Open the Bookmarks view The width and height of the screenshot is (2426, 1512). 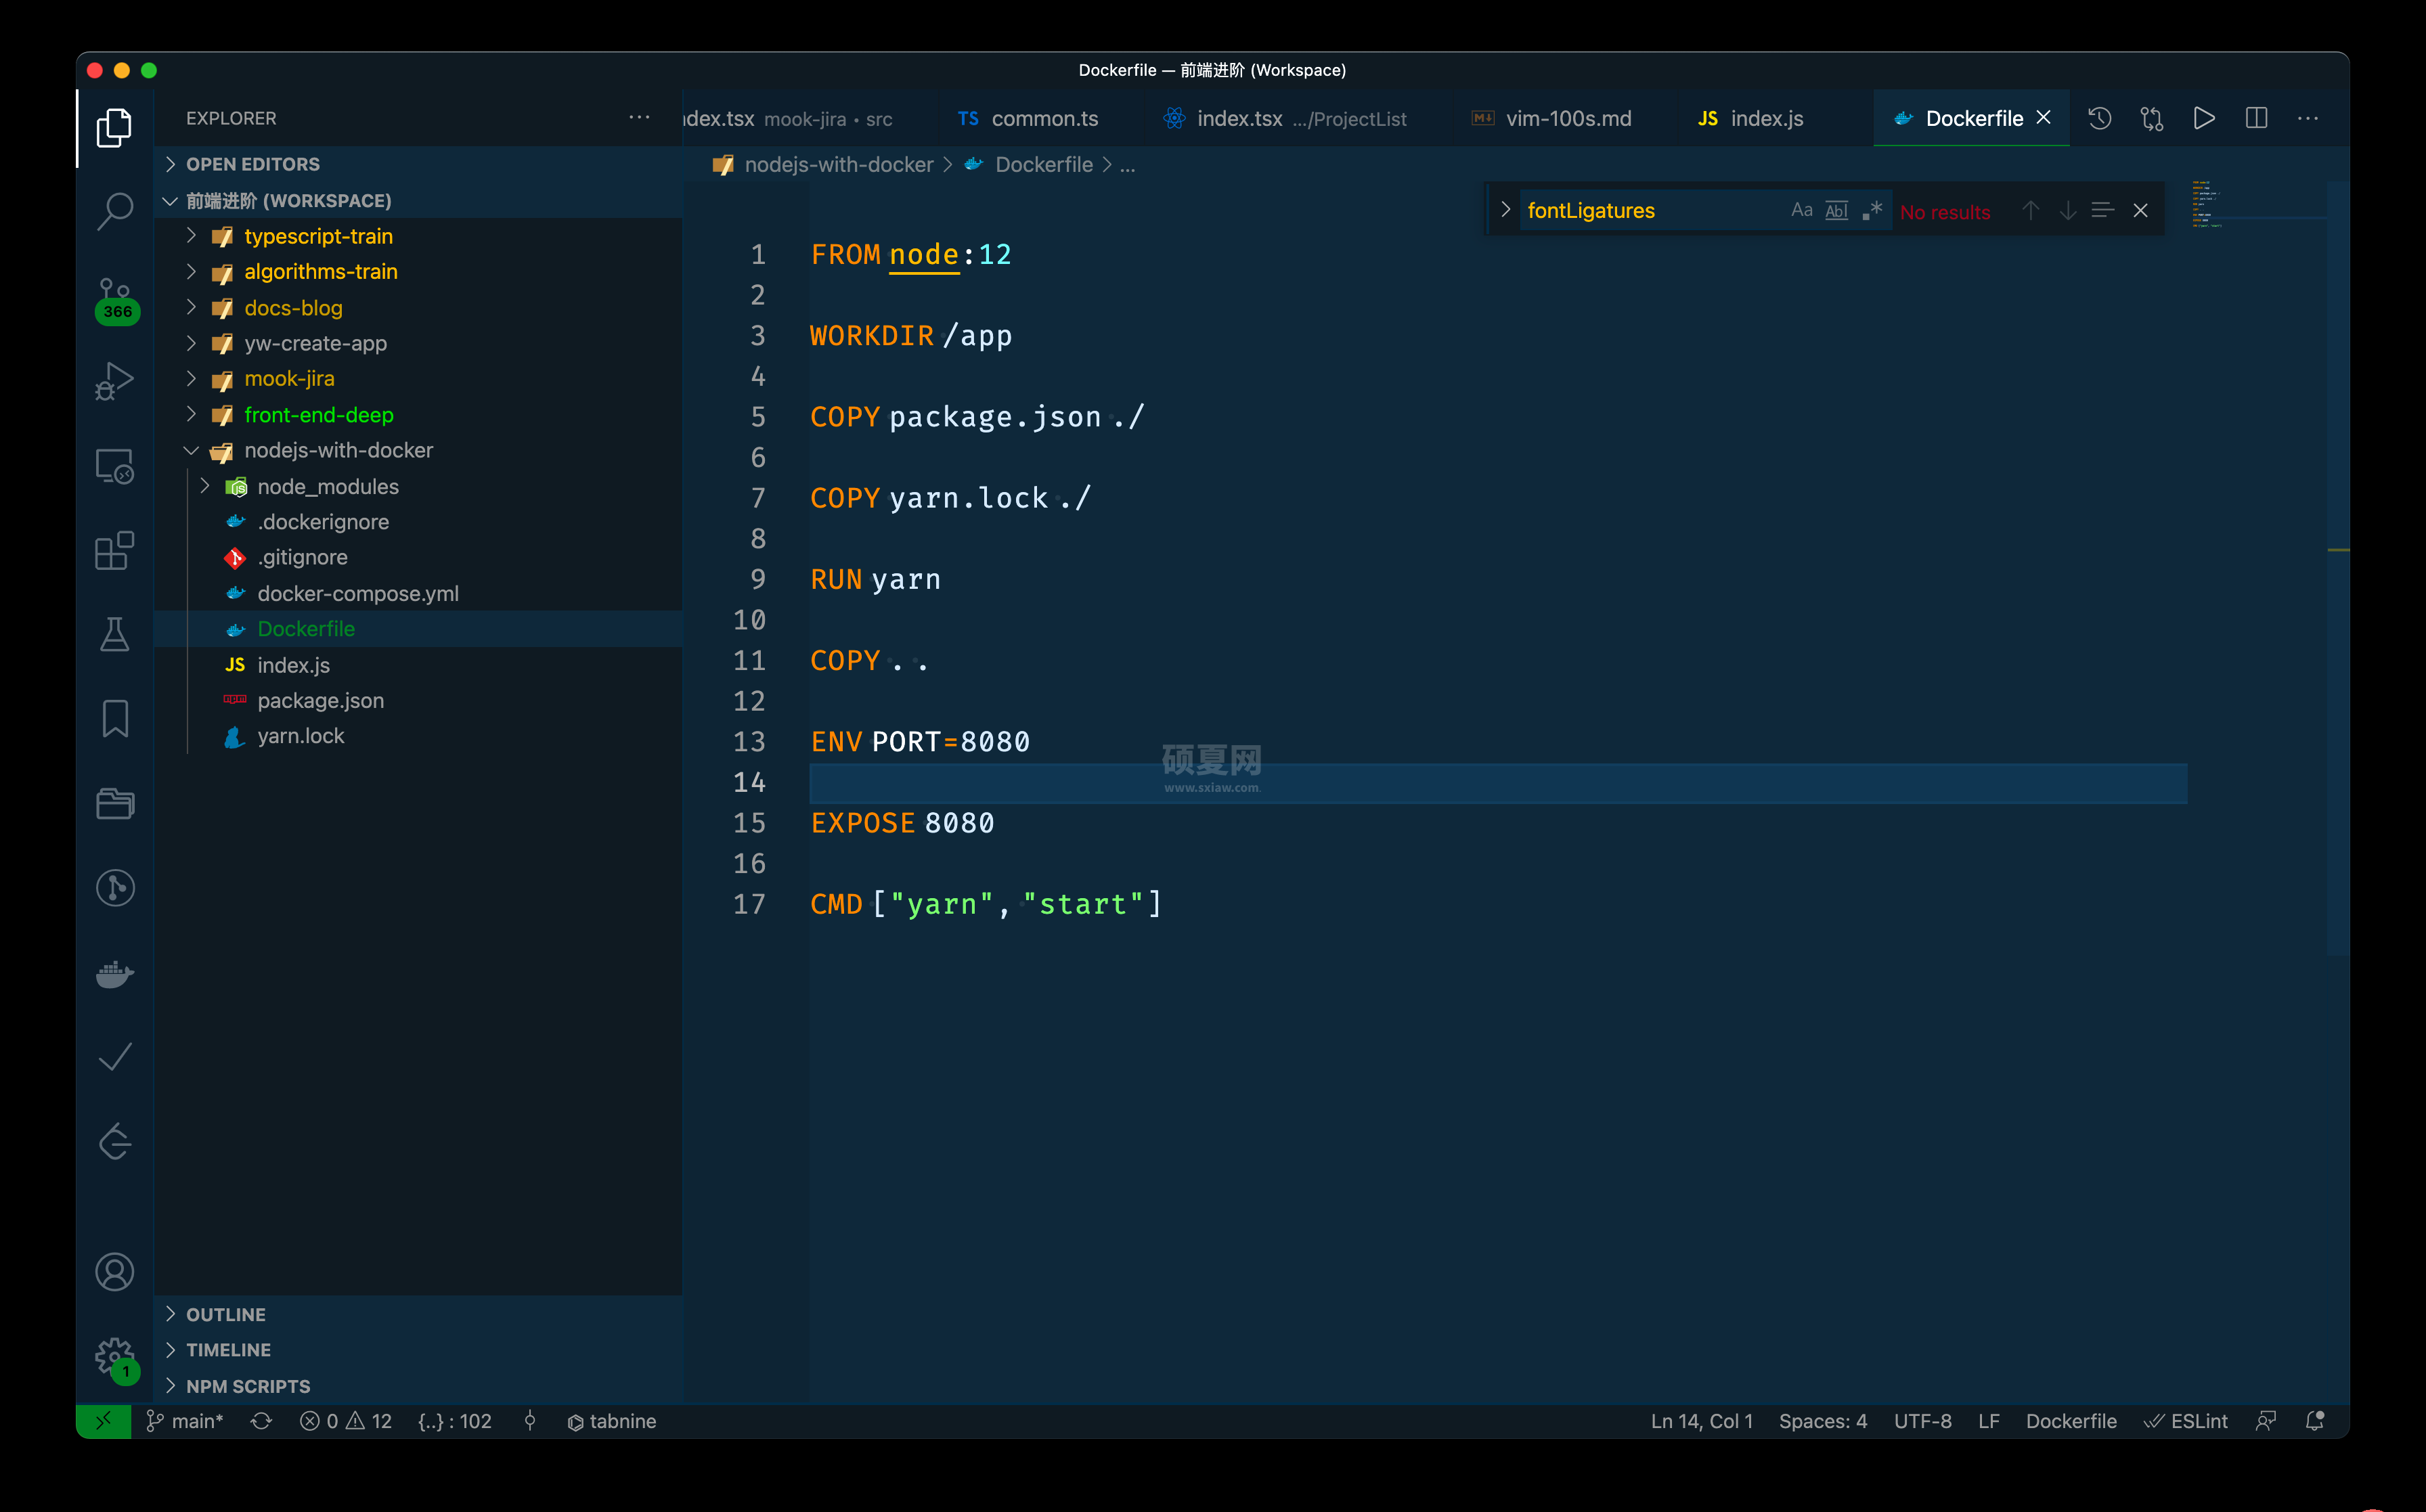pos(114,718)
